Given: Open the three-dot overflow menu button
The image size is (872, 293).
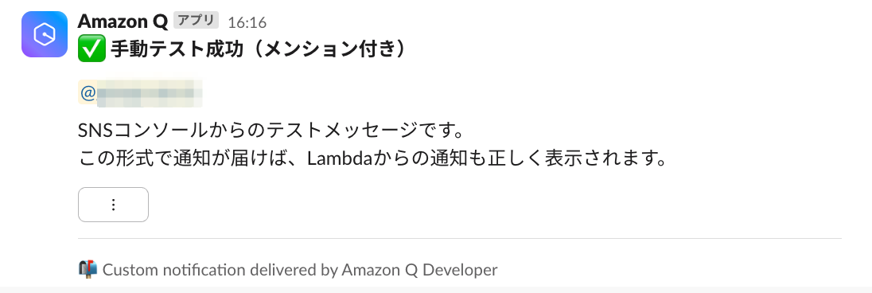Looking at the screenshot, I should click(x=114, y=205).
